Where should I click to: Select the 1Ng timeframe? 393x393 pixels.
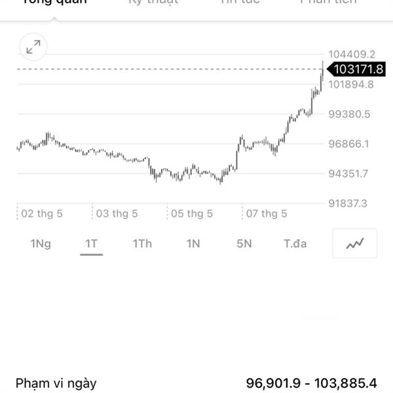click(41, 244)
